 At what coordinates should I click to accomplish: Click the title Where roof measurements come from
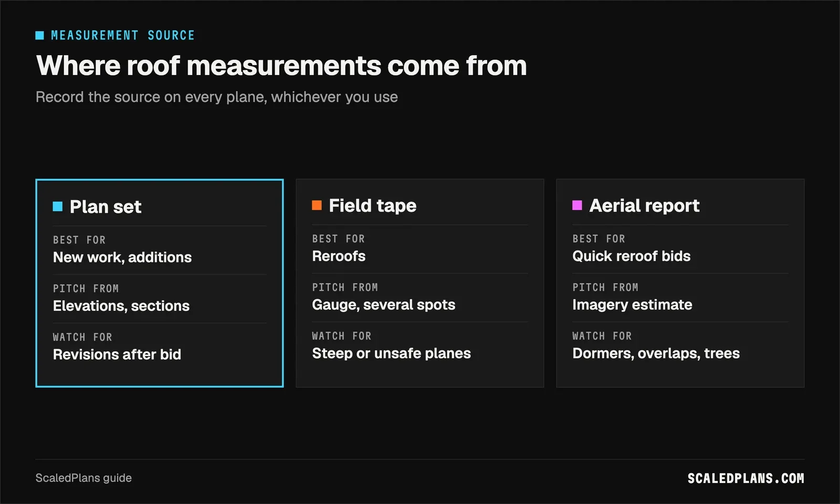281,66
